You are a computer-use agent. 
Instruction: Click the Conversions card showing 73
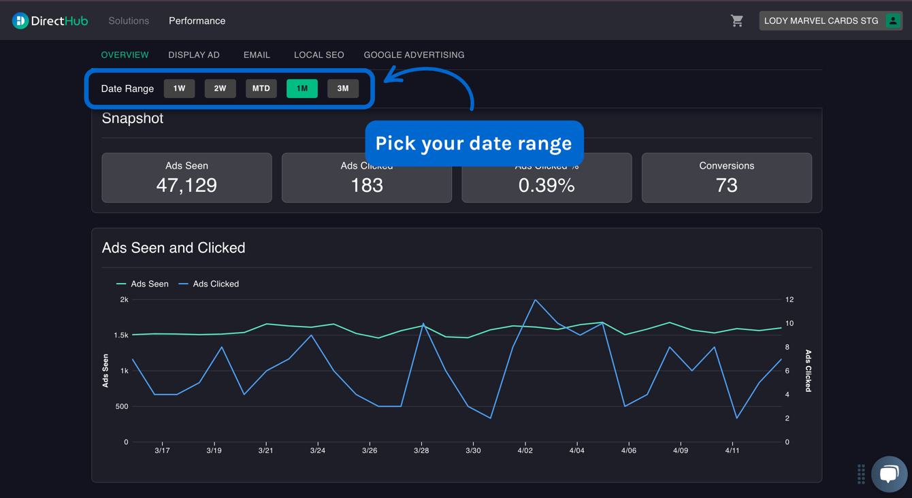click(727, 178)
